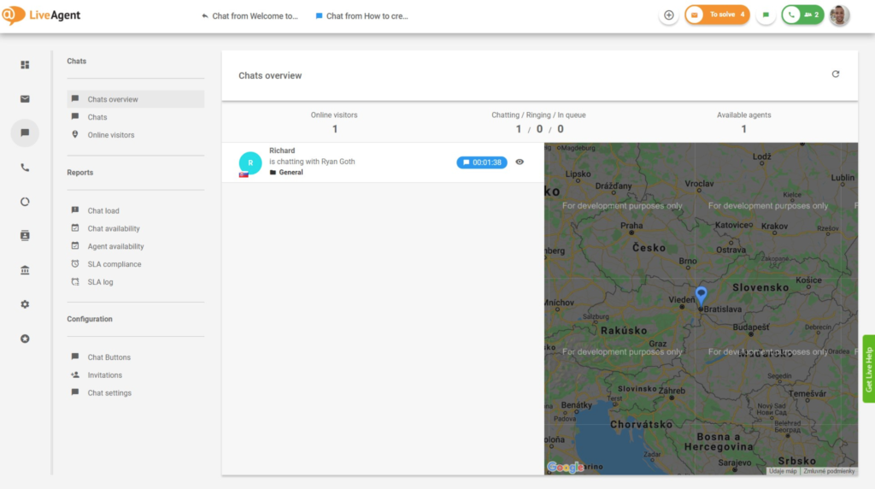The height and width of the screenshot is (489, 875).
Task: Switch to Chat from Welcome to tab
Action: click(x=250, y=16)
